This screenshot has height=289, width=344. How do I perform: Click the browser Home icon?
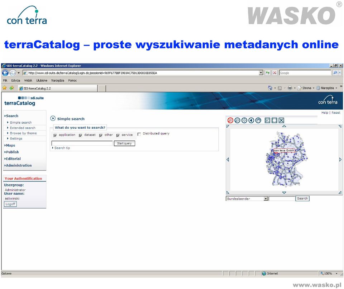[270, 88]
